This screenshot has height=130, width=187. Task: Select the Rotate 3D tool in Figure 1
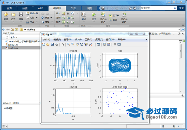tap(82, 44)
